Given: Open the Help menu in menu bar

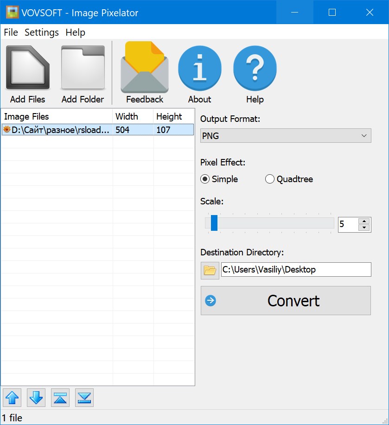Looking at the screenshot, I should coord(76,32).
